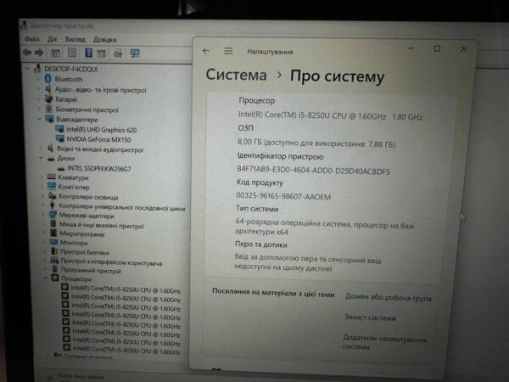Click the 8,00 ГБ RAM value
Viewport: 509px width, 382px height.
pos(316,143)
